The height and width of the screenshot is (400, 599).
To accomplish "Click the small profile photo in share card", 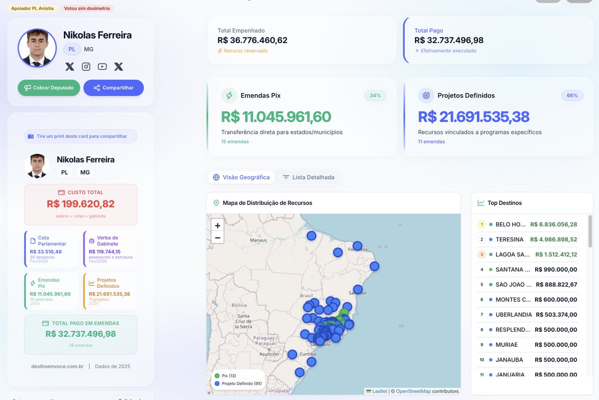I will [37, 166].
